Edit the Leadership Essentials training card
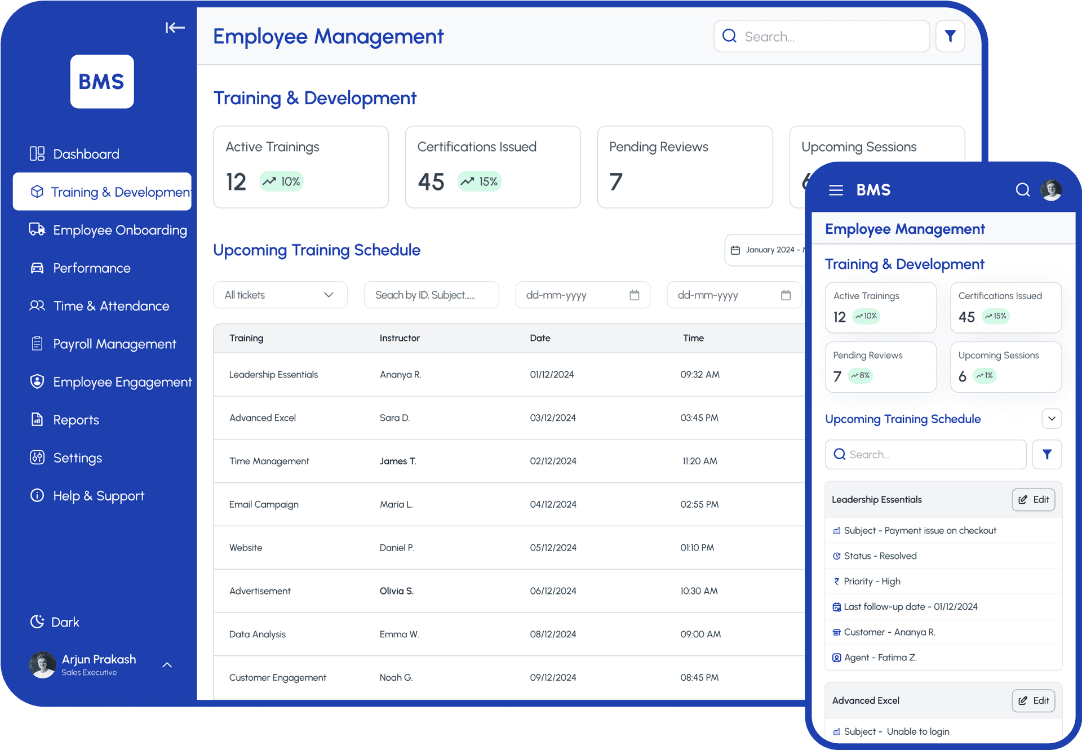Image resolution: width=1082 pixels, height=750 pixels. pyautogui.click(x=1034, y=499)
